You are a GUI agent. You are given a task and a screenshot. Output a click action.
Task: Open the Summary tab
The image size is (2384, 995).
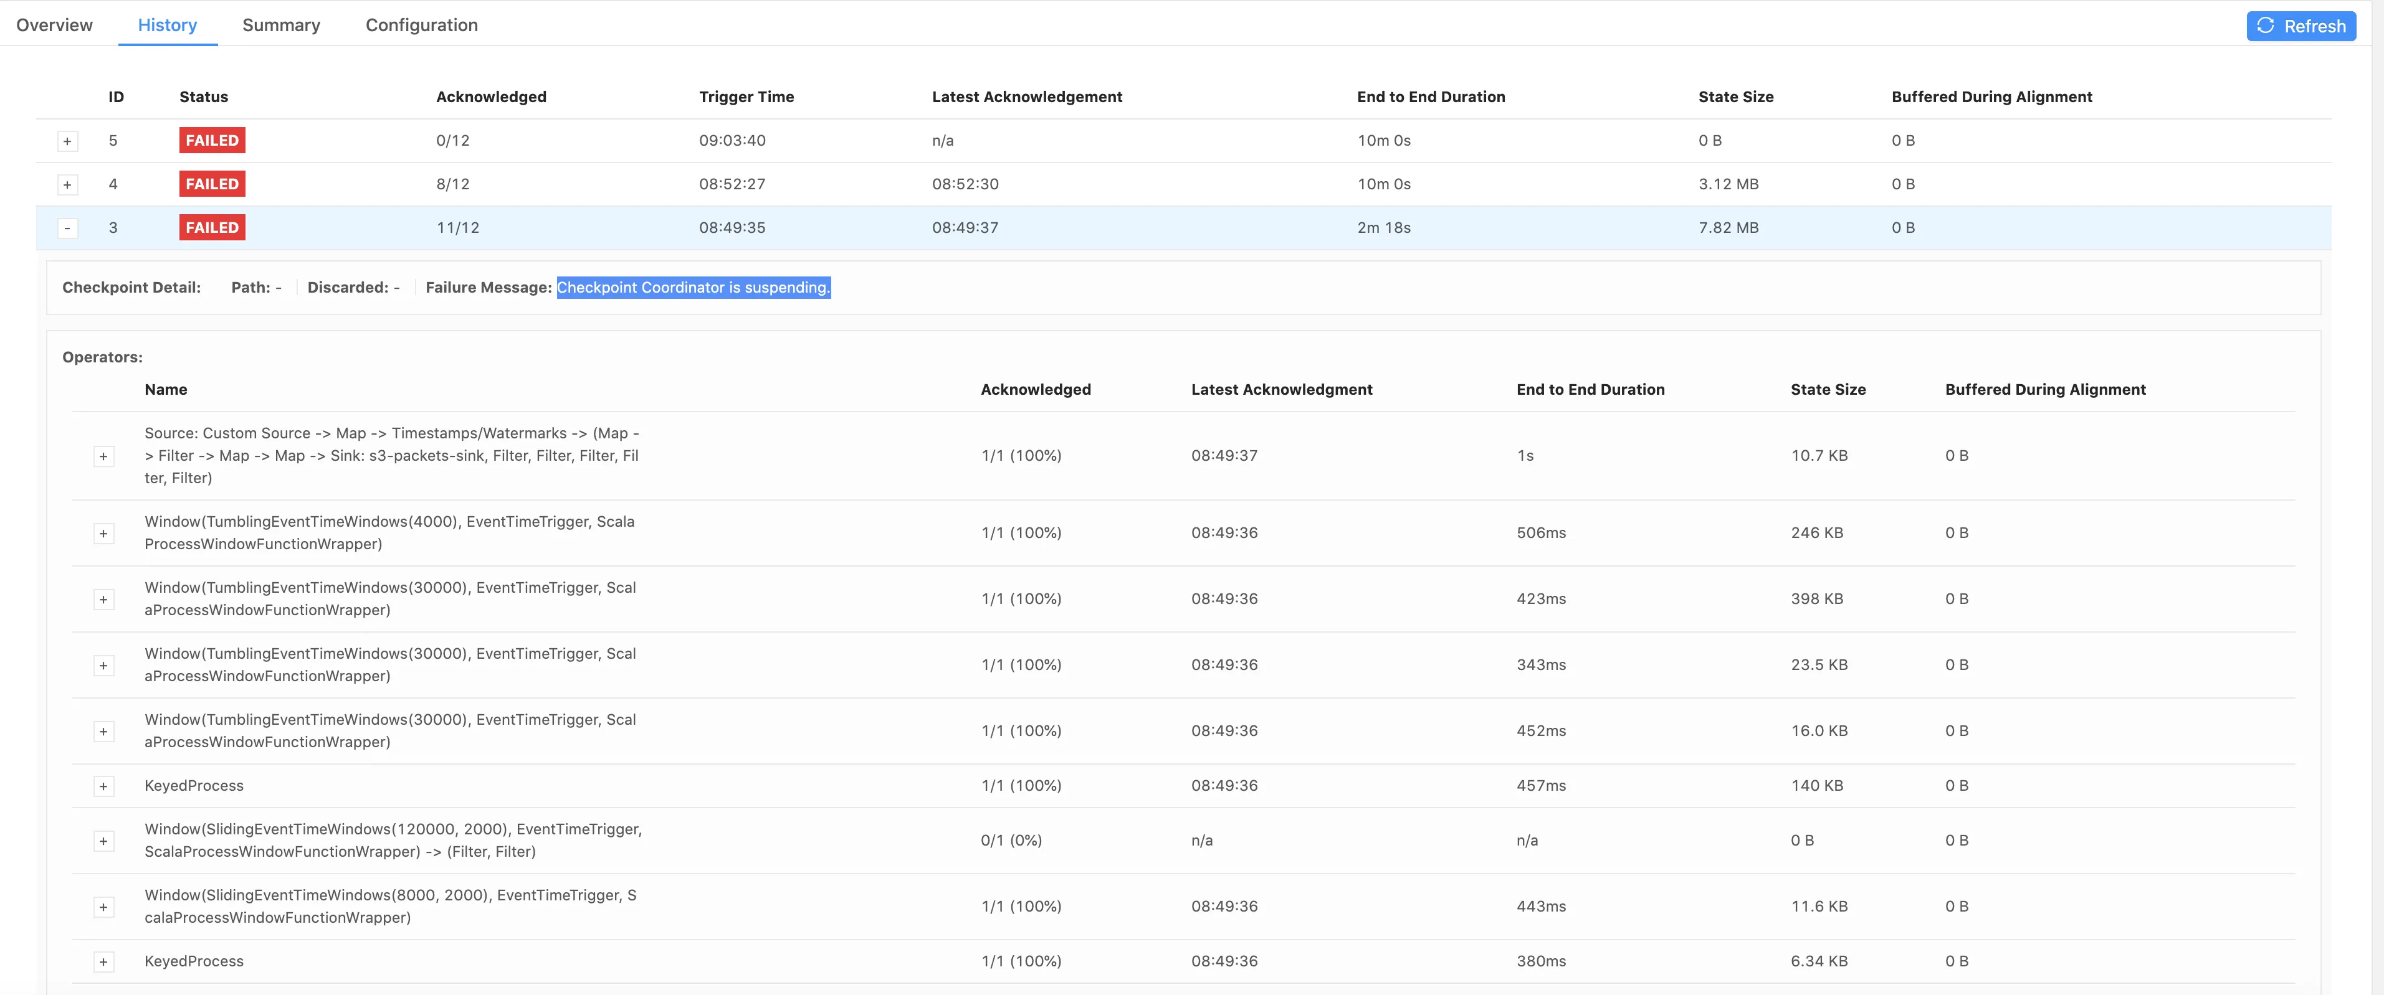tap(280, 25)
